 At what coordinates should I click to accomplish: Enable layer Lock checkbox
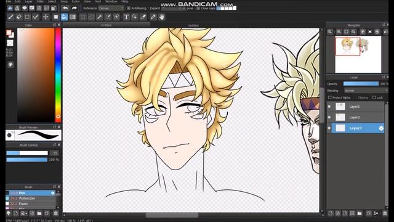click(374, 97)
